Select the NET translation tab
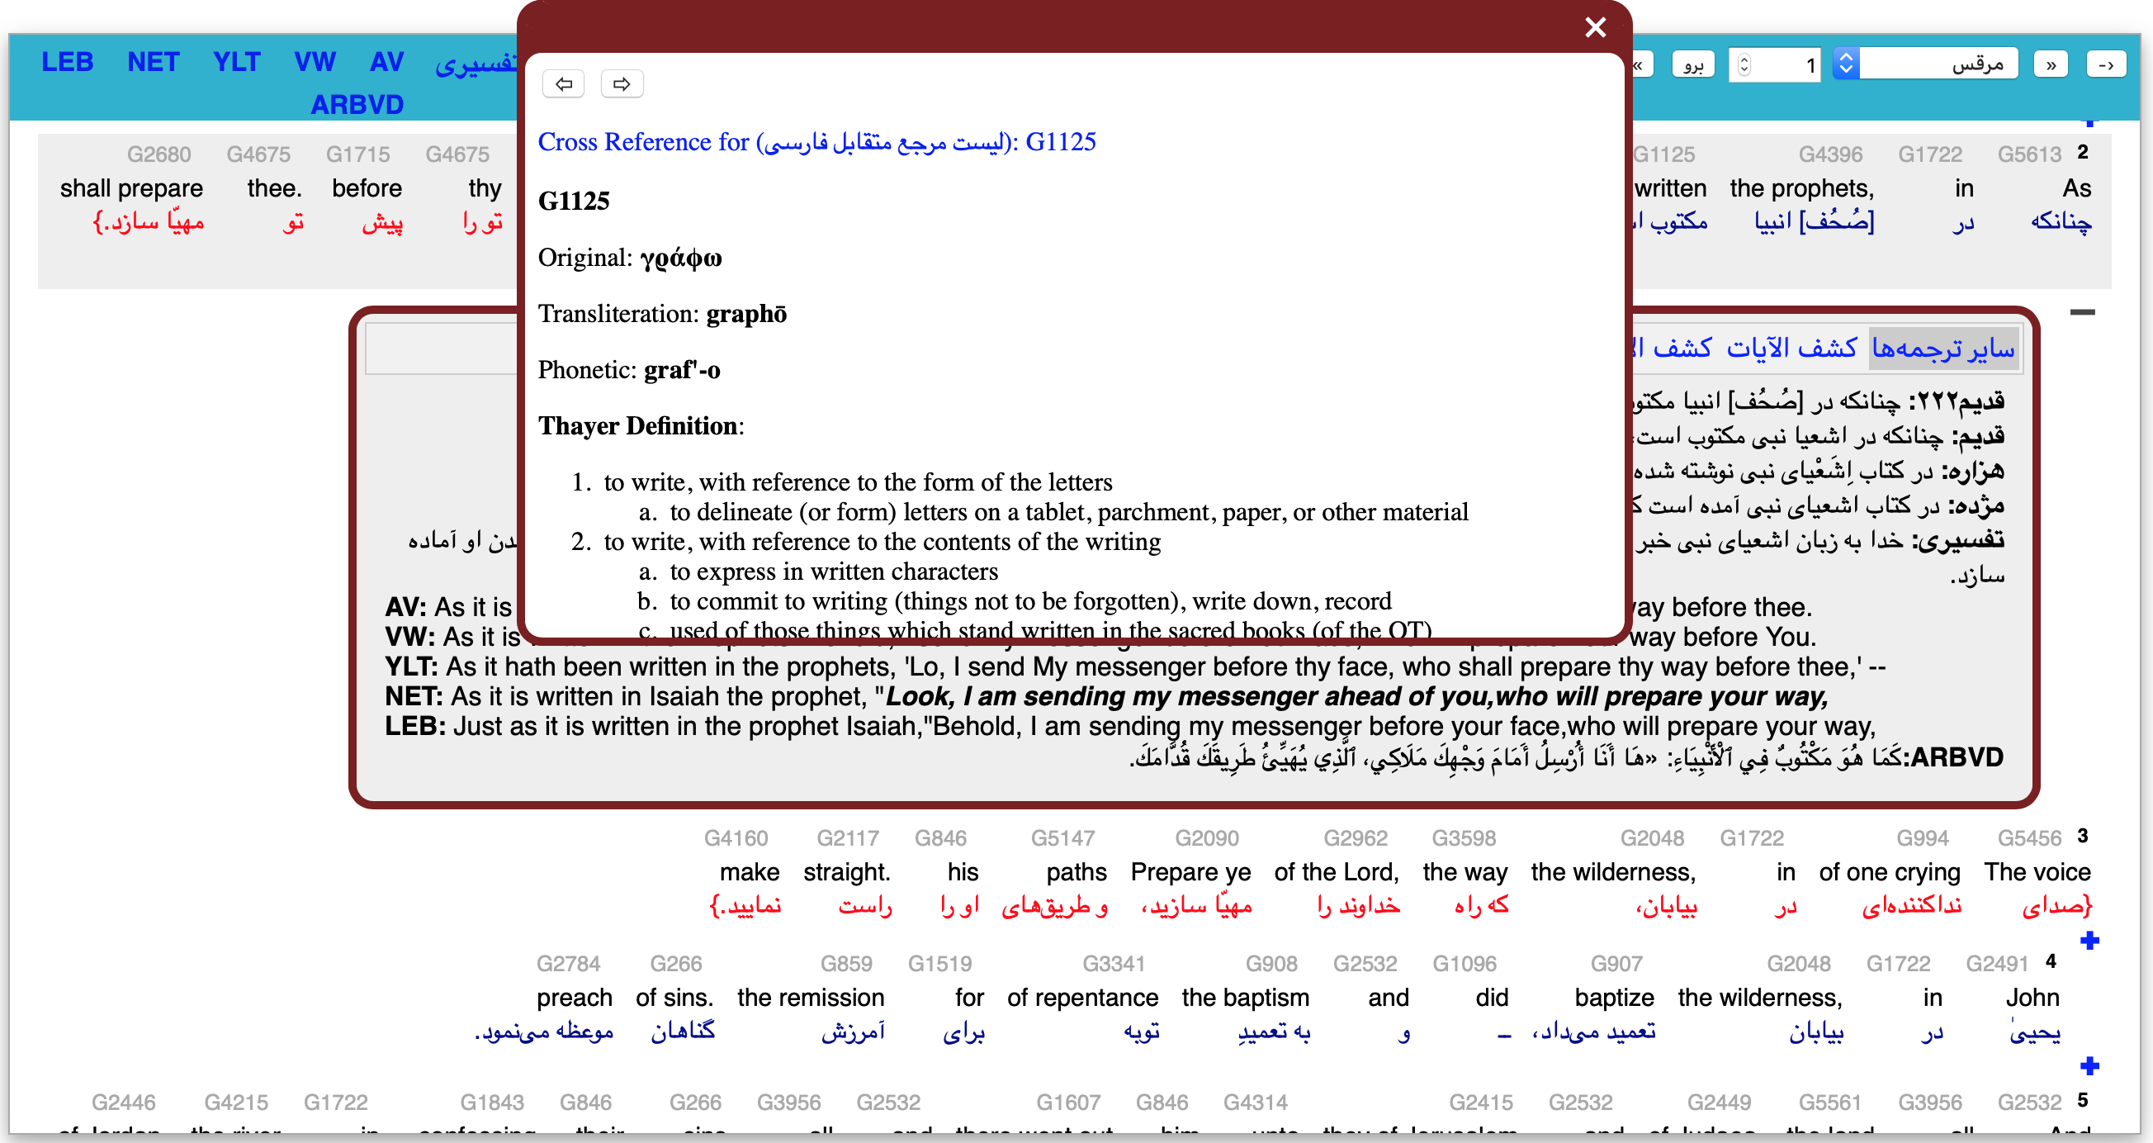The height and width of the screenshot is (1143, 2153). [x=153, y=62]
